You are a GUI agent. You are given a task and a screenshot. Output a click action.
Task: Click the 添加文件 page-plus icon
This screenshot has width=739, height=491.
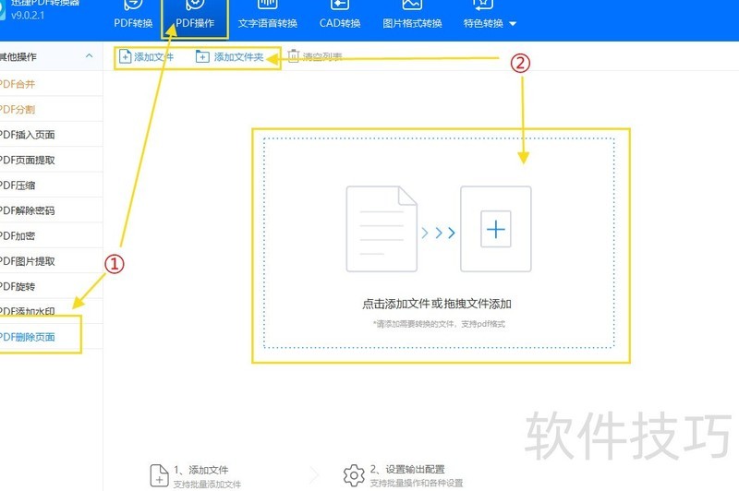click(x=125, y=56)
